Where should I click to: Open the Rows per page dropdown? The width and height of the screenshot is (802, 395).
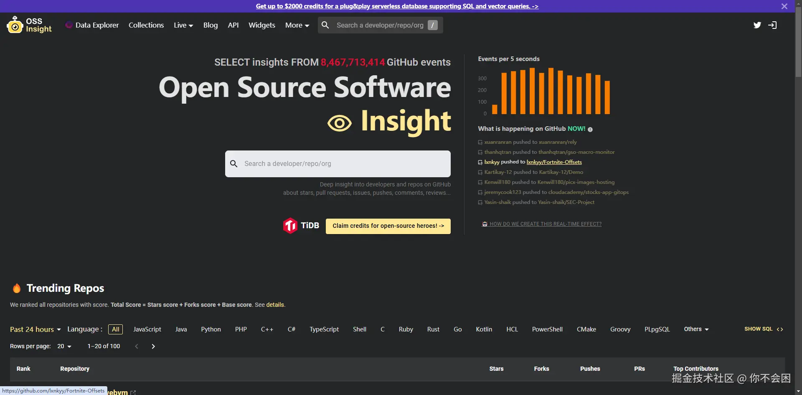pos(64,346)
